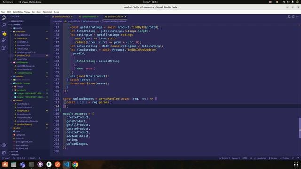
Task: Close the productCtrl.js editor tab
Action: click(x=126, y=17)
